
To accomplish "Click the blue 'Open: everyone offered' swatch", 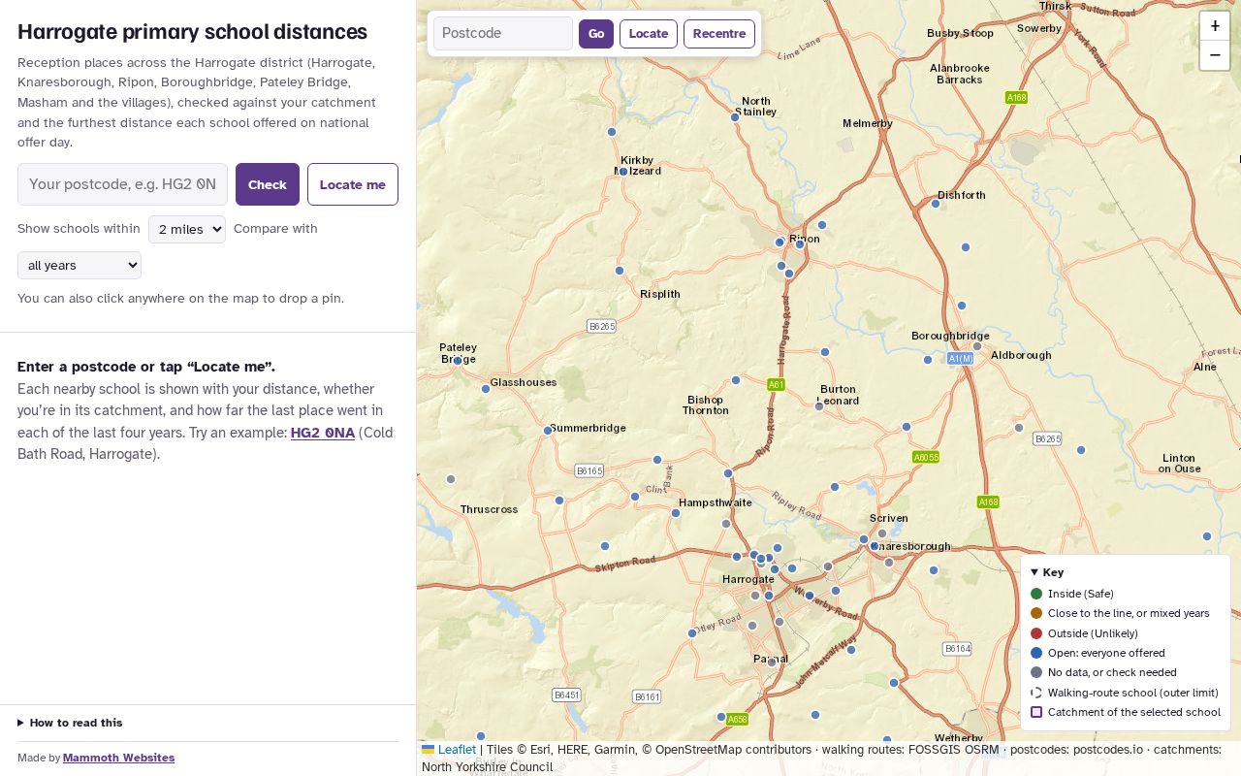I will tap(1036, 653).
